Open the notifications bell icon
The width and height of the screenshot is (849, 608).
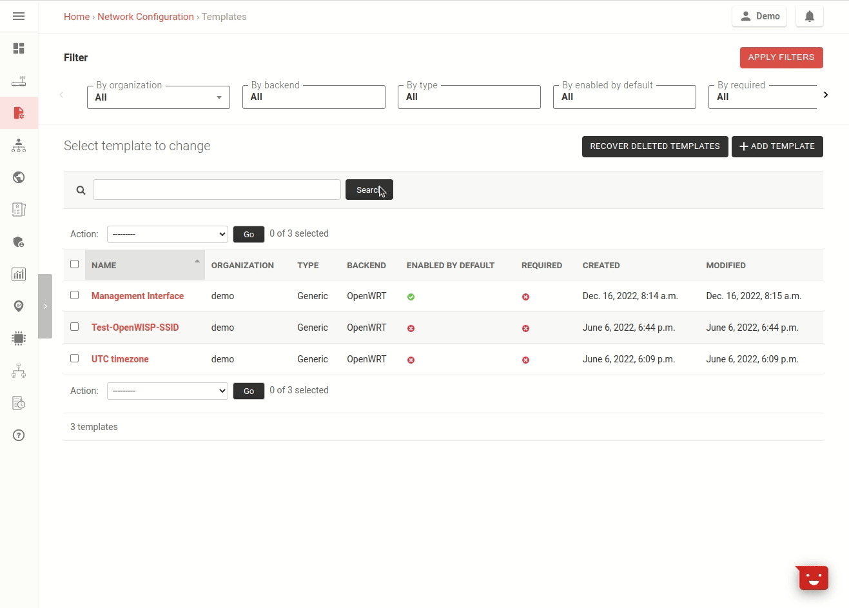[x=809, y=17]
